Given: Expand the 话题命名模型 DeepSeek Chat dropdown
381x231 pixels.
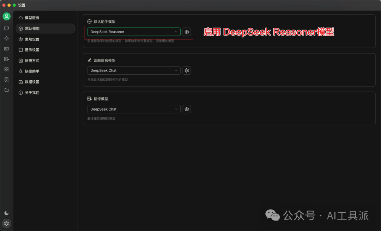Looking at the screenshot, I should (x=134, y=70).
